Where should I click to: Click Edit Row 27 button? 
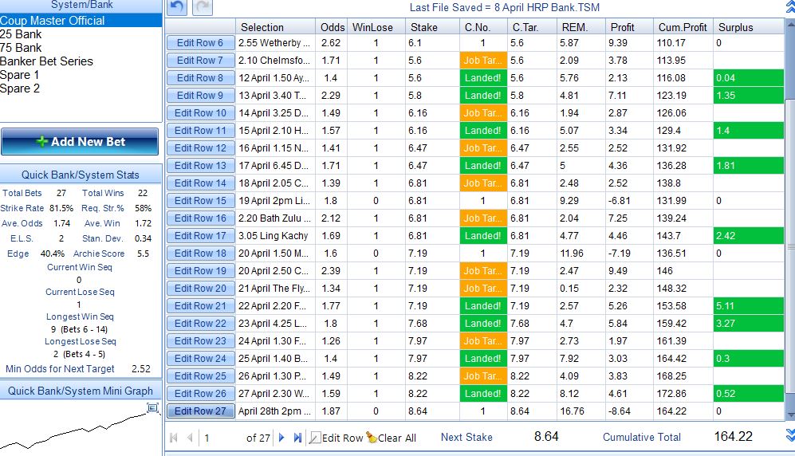200,411
